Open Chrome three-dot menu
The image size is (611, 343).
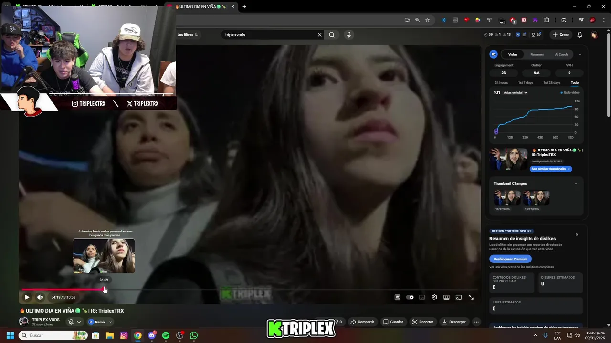604,20
